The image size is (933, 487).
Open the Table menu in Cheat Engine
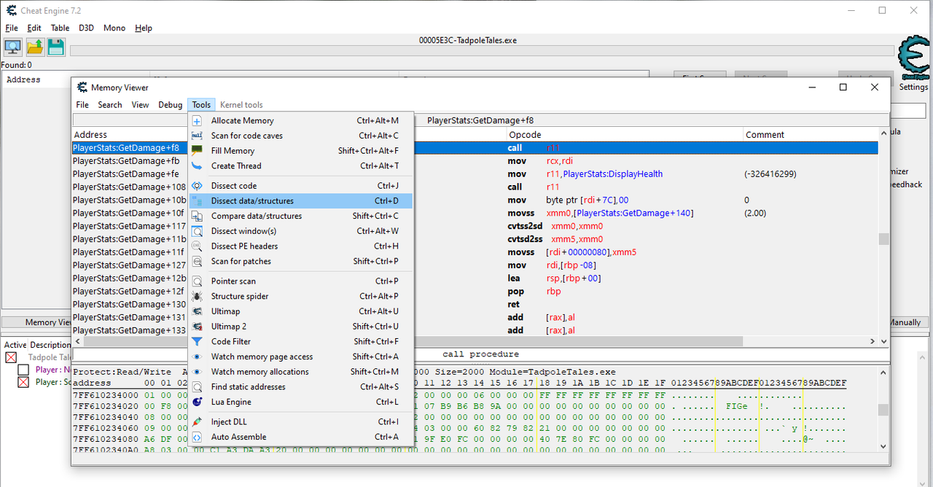pyautogui.click(x=60, y=28)
